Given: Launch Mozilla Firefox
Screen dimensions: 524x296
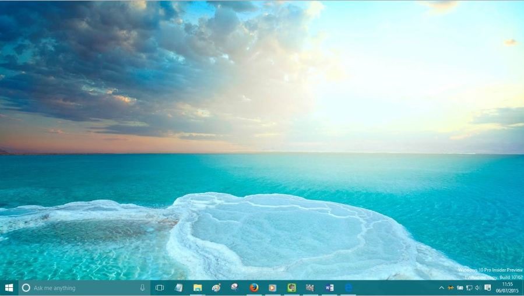Looking at the screenshot, I should click(254, 288).
